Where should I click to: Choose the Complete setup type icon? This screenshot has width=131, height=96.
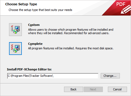pos(15,49)
